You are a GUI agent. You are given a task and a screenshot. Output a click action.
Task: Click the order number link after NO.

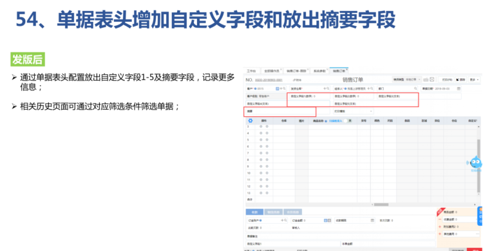(x=269, y=80)
